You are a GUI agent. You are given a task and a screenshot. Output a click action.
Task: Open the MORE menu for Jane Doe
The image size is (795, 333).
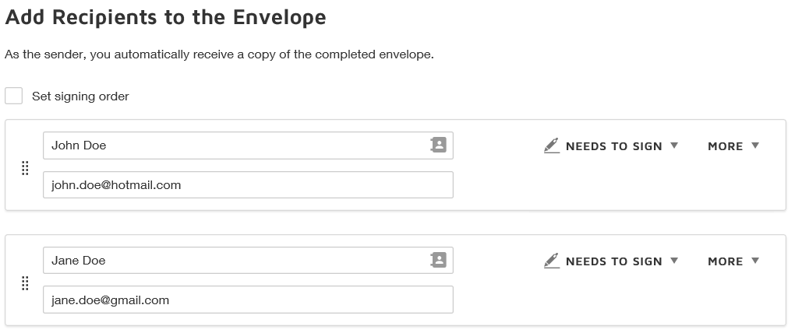pyautogui.click(x=725, y=261)
